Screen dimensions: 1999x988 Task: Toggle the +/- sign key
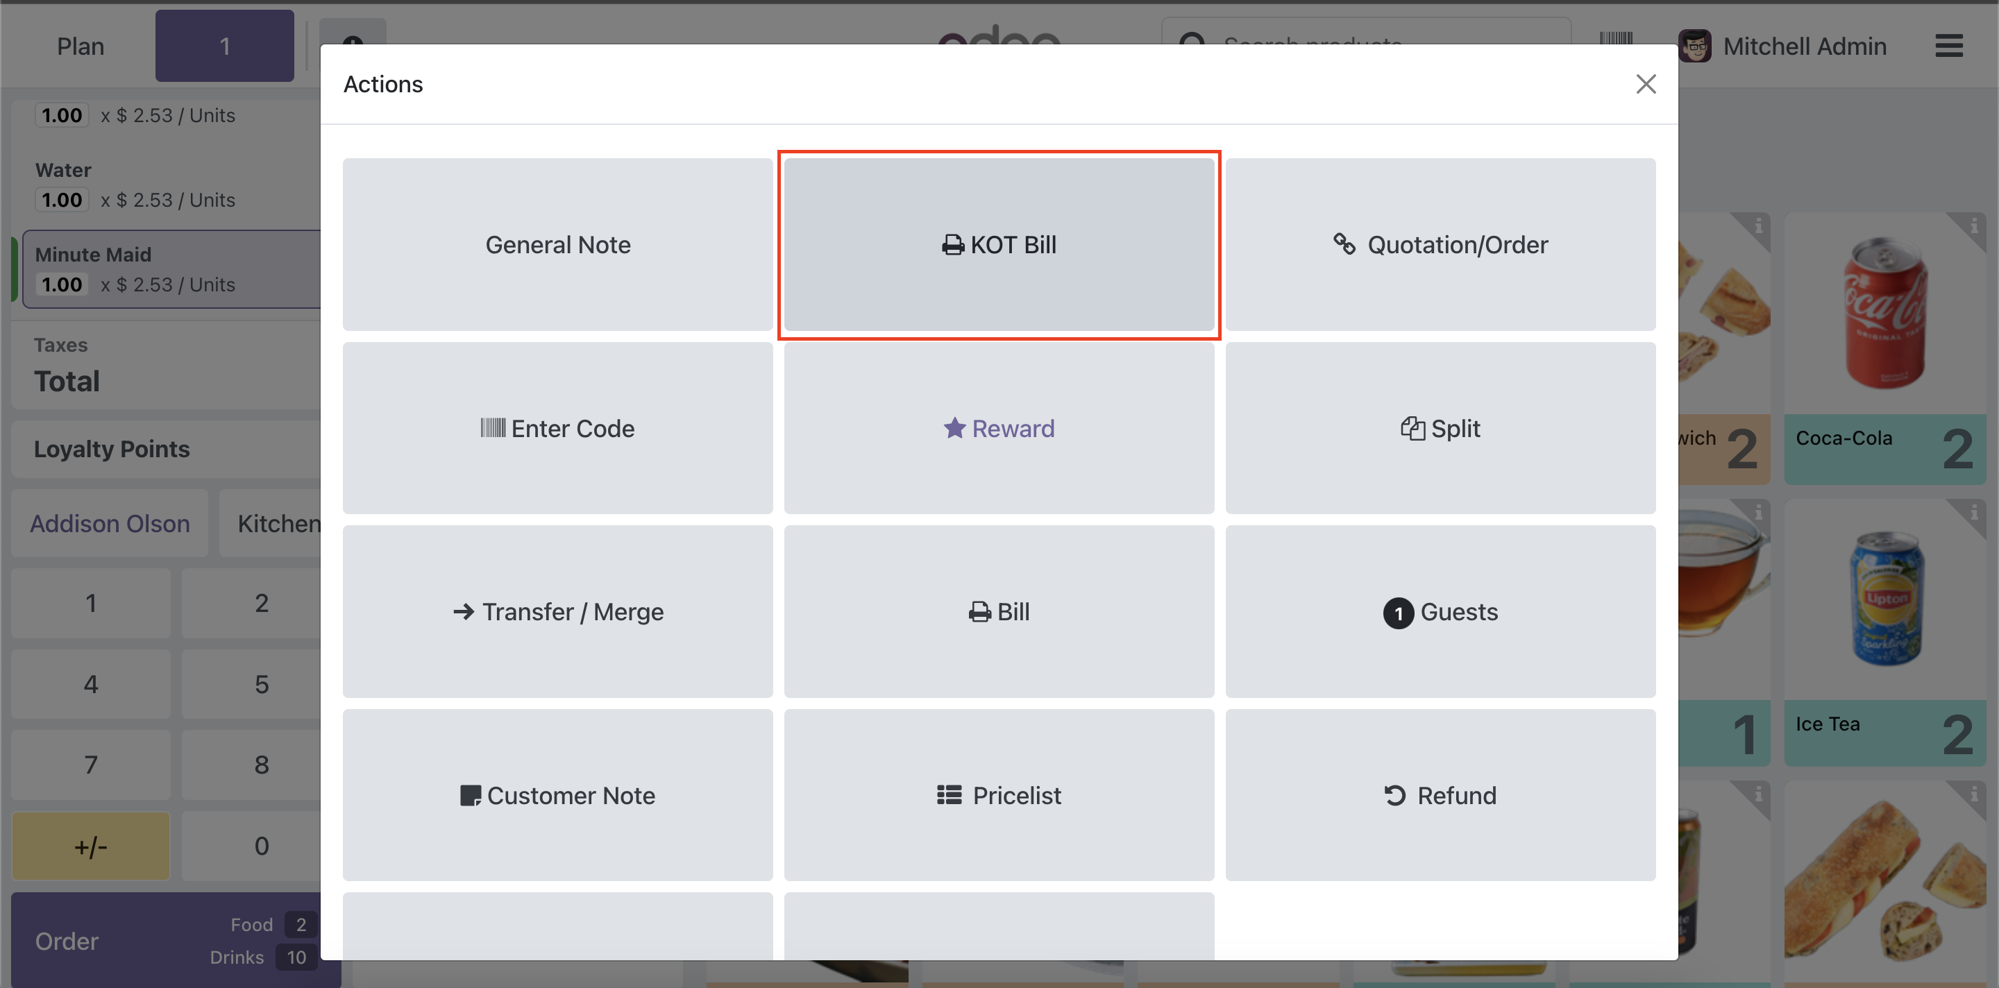91,846
